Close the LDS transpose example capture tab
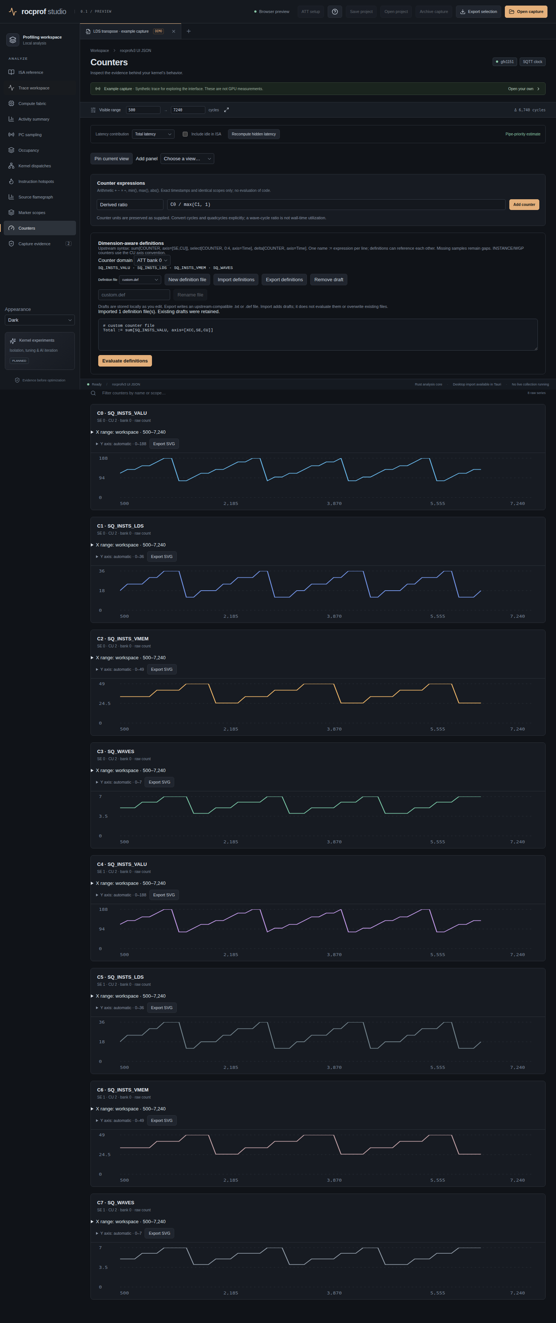The image size is (556, 1323). 173,31
